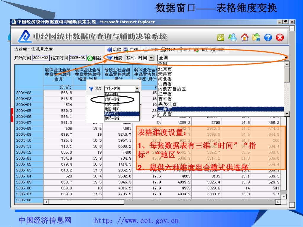Click browser page scrollbar up arrow
This screenshot has height=227, width=303.
click(292, 28)
